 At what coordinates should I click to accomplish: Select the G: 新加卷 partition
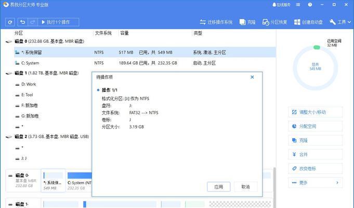(30, 116)
